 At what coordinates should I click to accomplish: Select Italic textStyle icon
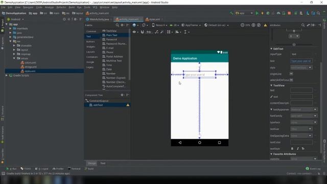pyautogui.click(x=297, y=149)
